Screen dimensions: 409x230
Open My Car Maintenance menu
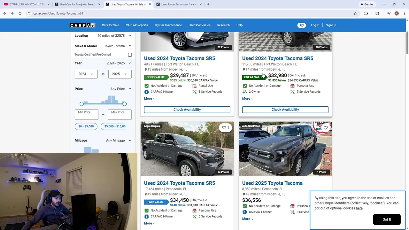[x=168, y=25]
